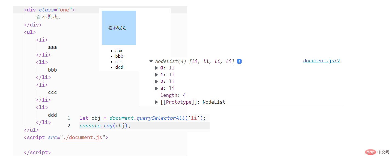Expand the console entry 0: li
This screenshot has height=161, width=392.
(x=156, y=68)
